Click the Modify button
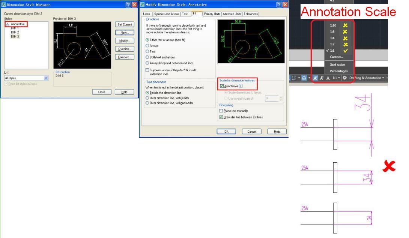Screen dimensions: 409x238 coord(125,40)
